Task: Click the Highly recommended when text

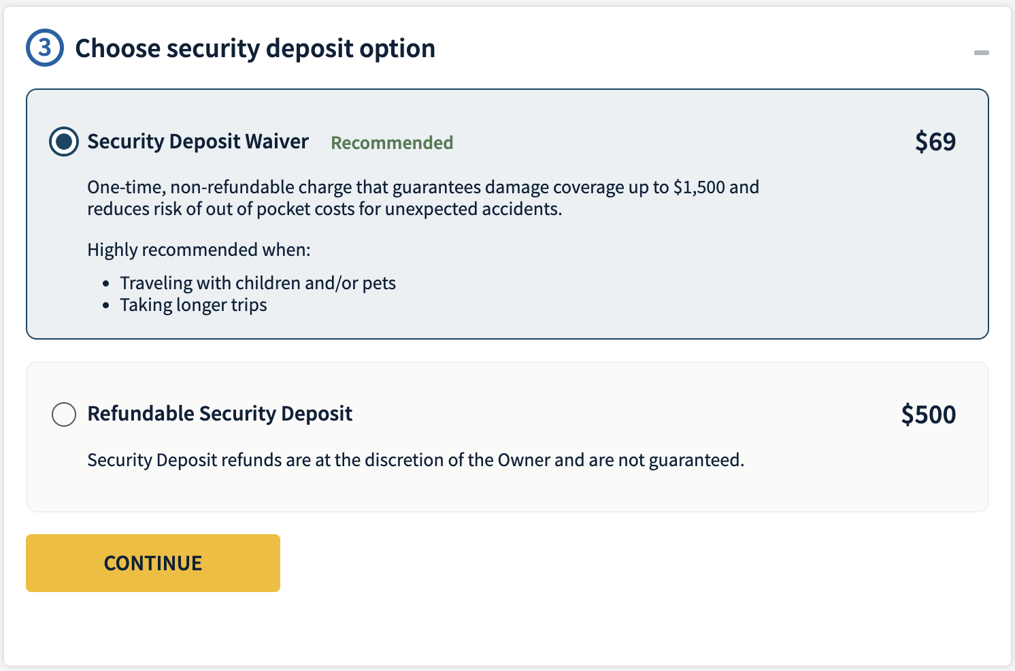Action: pos(198,250)
